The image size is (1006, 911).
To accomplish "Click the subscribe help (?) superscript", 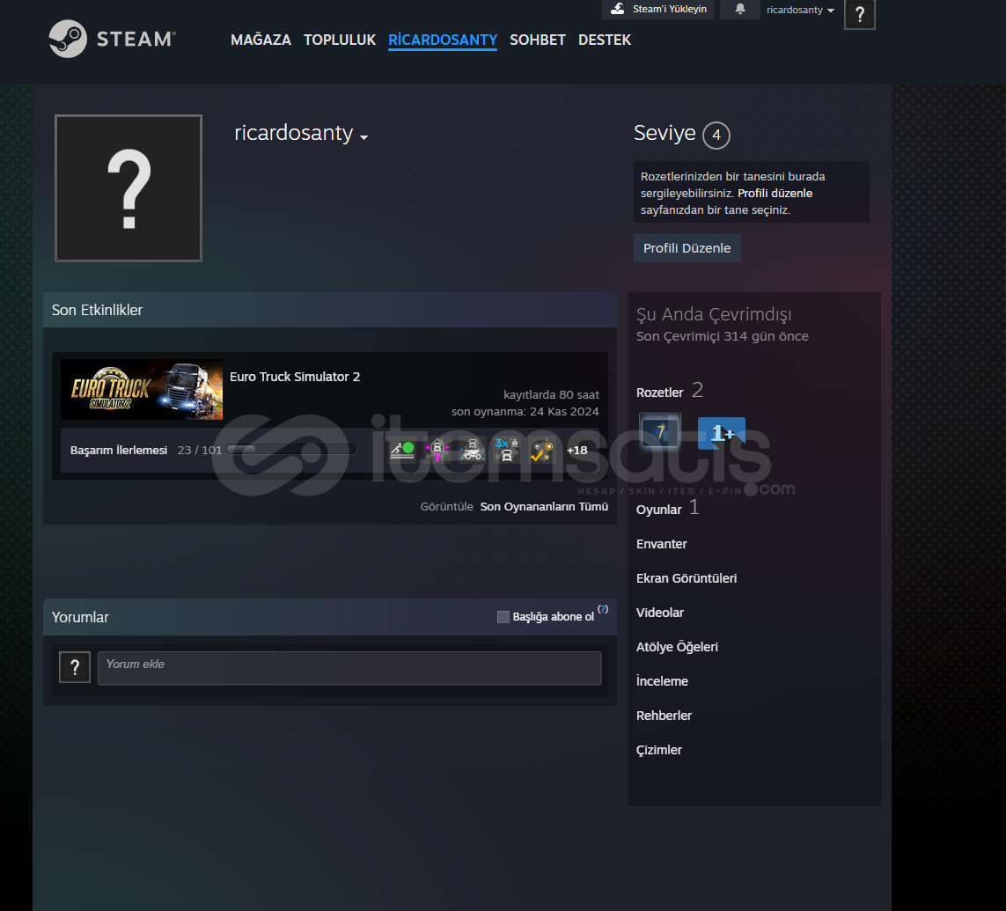I will click(602, 609).
